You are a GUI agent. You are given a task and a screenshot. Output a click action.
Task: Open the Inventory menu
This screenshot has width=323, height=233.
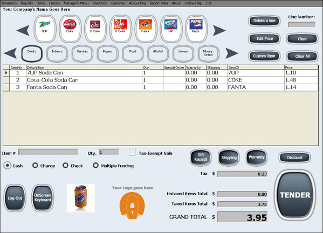tap(10, 3)
